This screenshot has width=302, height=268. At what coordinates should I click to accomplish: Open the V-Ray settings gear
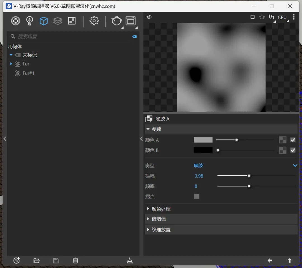point(94,21)
